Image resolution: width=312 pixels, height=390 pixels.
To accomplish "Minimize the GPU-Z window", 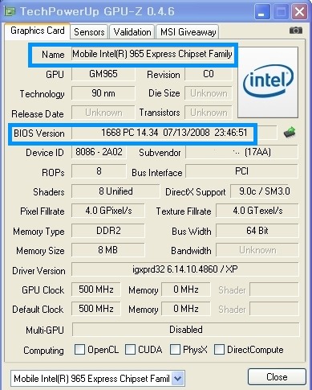I will (262, 12).
